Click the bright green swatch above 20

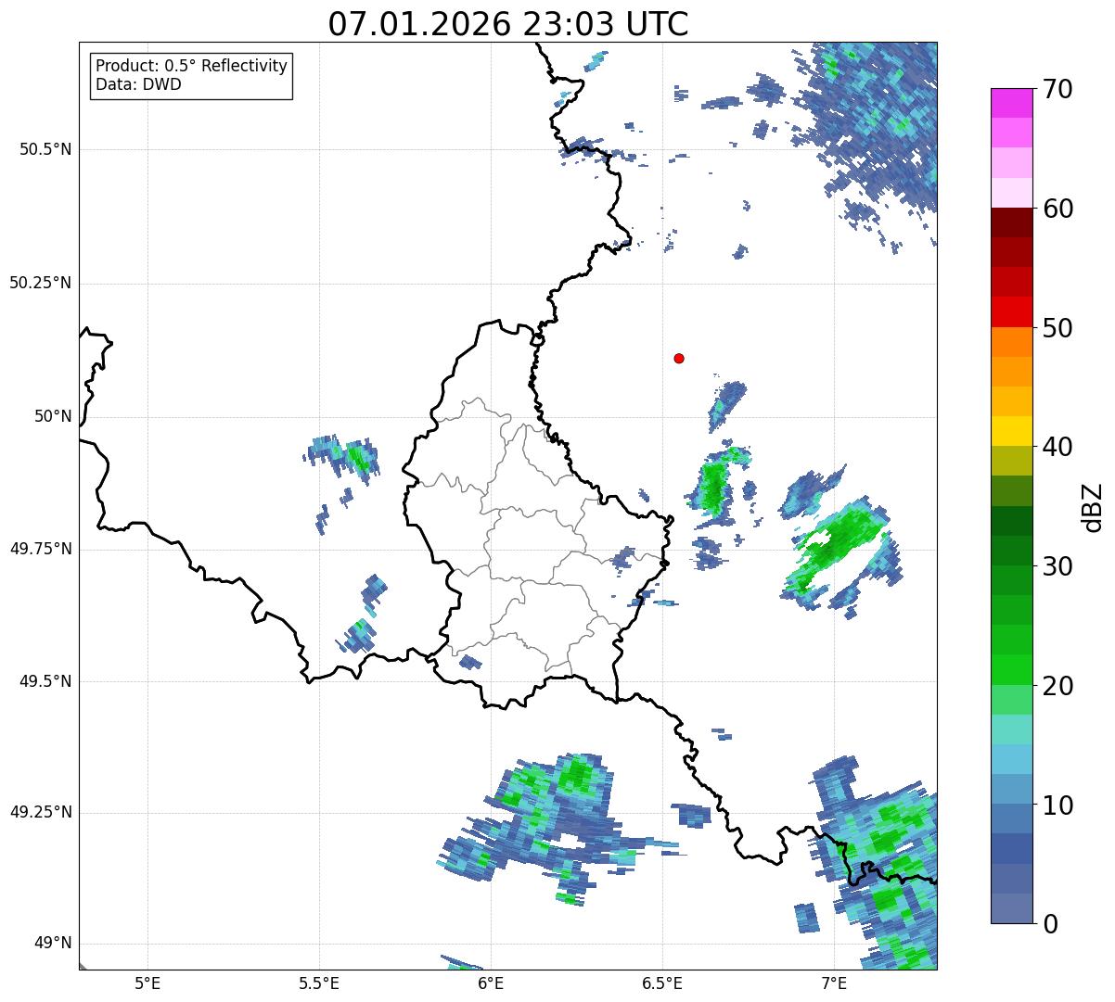[x=1011, y=670]
